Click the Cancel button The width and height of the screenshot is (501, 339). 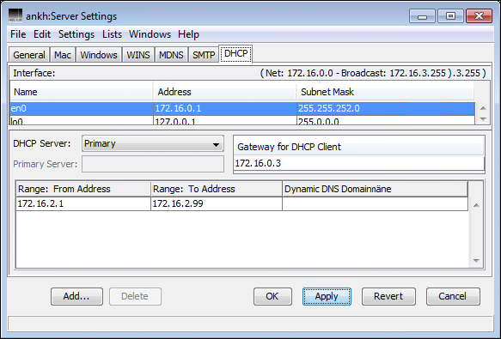tap(453, 297)
